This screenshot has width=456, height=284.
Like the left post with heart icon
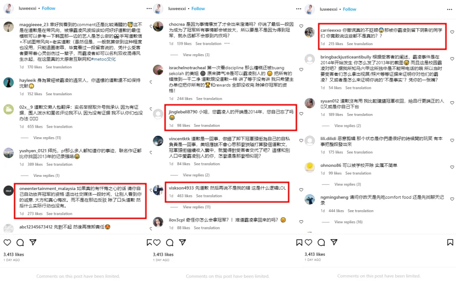tap(7, 242)
